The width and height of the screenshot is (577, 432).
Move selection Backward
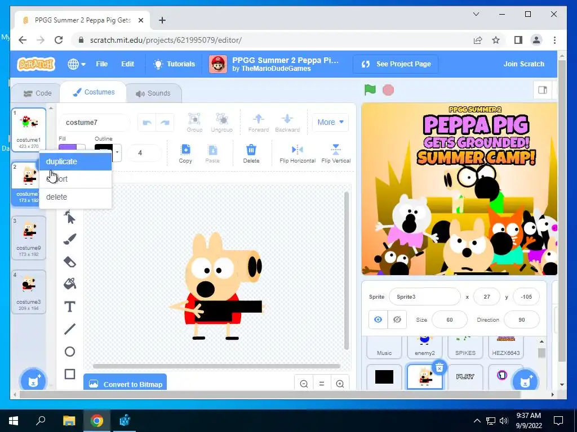287,122
